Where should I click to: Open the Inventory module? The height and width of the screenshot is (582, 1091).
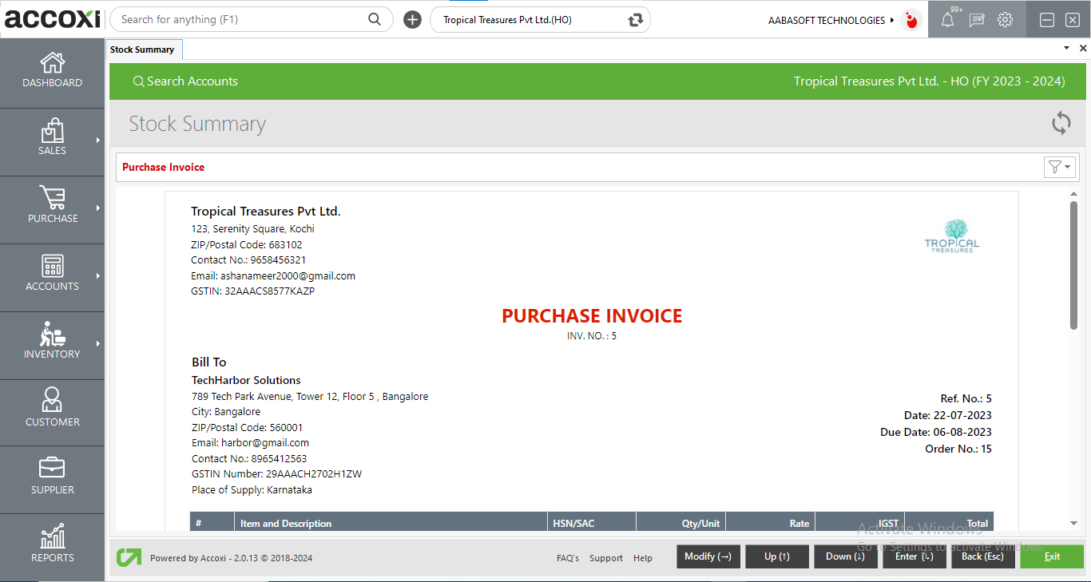point(52,344)
